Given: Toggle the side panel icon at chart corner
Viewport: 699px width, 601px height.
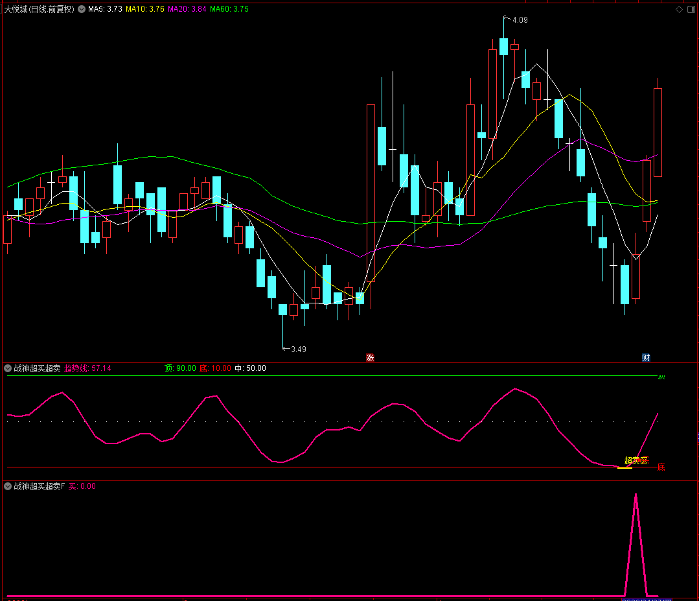Looking at the screenshot, I should tap(691, 9).
